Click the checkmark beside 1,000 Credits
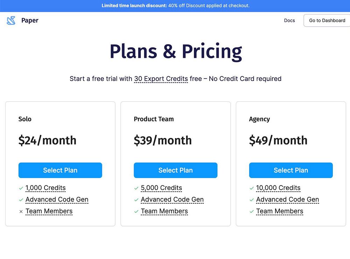The height and width of the screenshot is (259, 350). tap(21, 188)
